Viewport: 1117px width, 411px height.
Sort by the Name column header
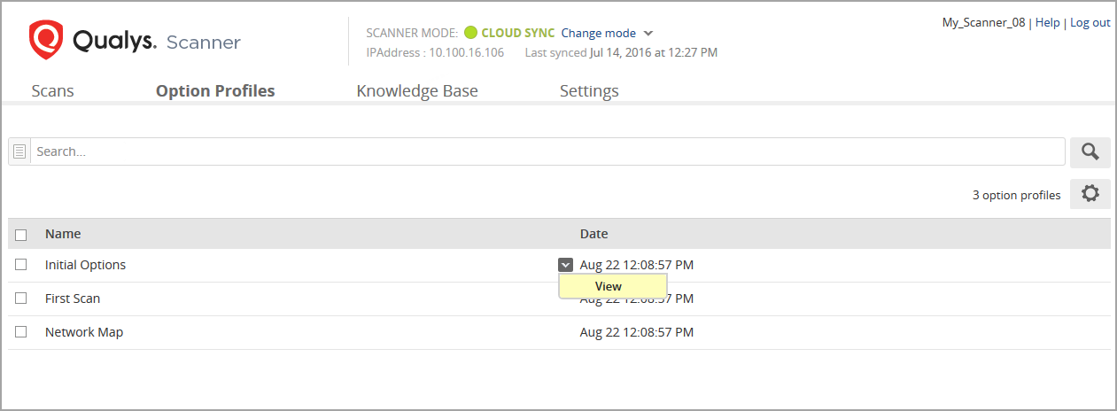tap(63, 235)
